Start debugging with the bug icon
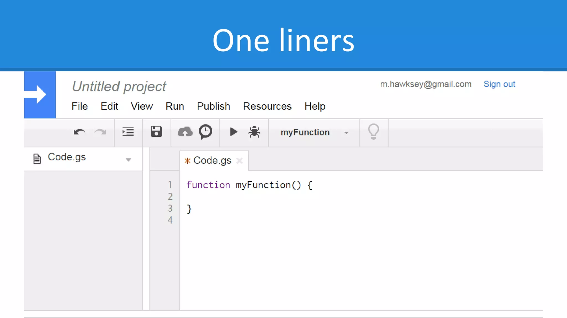Screen dimensions: 567x318 tap(254, 132)
